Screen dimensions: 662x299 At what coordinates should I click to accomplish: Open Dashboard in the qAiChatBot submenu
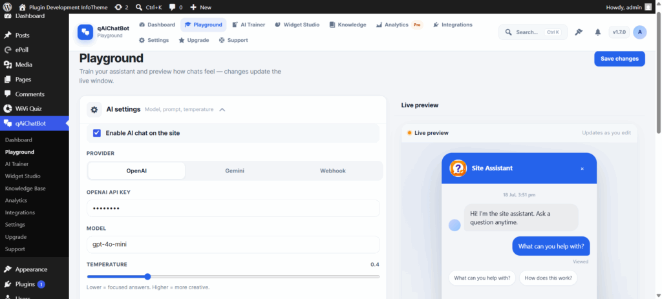pos(19,140)
